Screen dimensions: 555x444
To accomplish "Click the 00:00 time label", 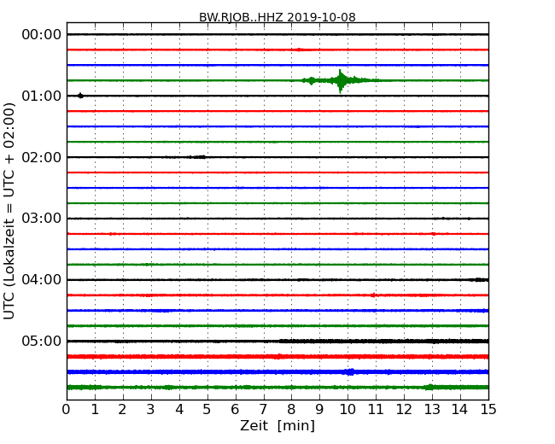I will click(x=42, y=35).
